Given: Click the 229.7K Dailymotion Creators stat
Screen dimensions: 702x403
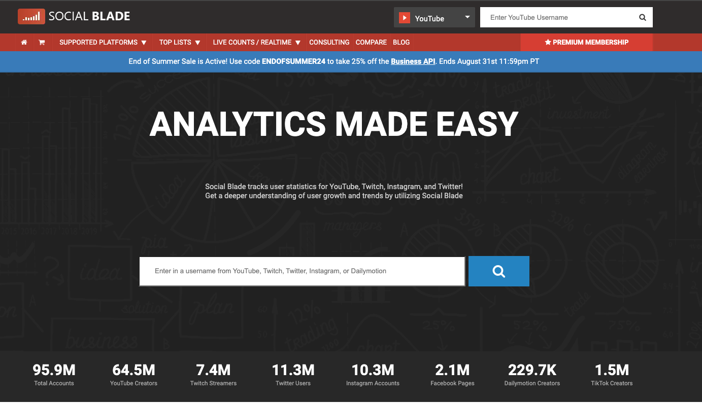Looking at the screenshot, I should 532,375.
